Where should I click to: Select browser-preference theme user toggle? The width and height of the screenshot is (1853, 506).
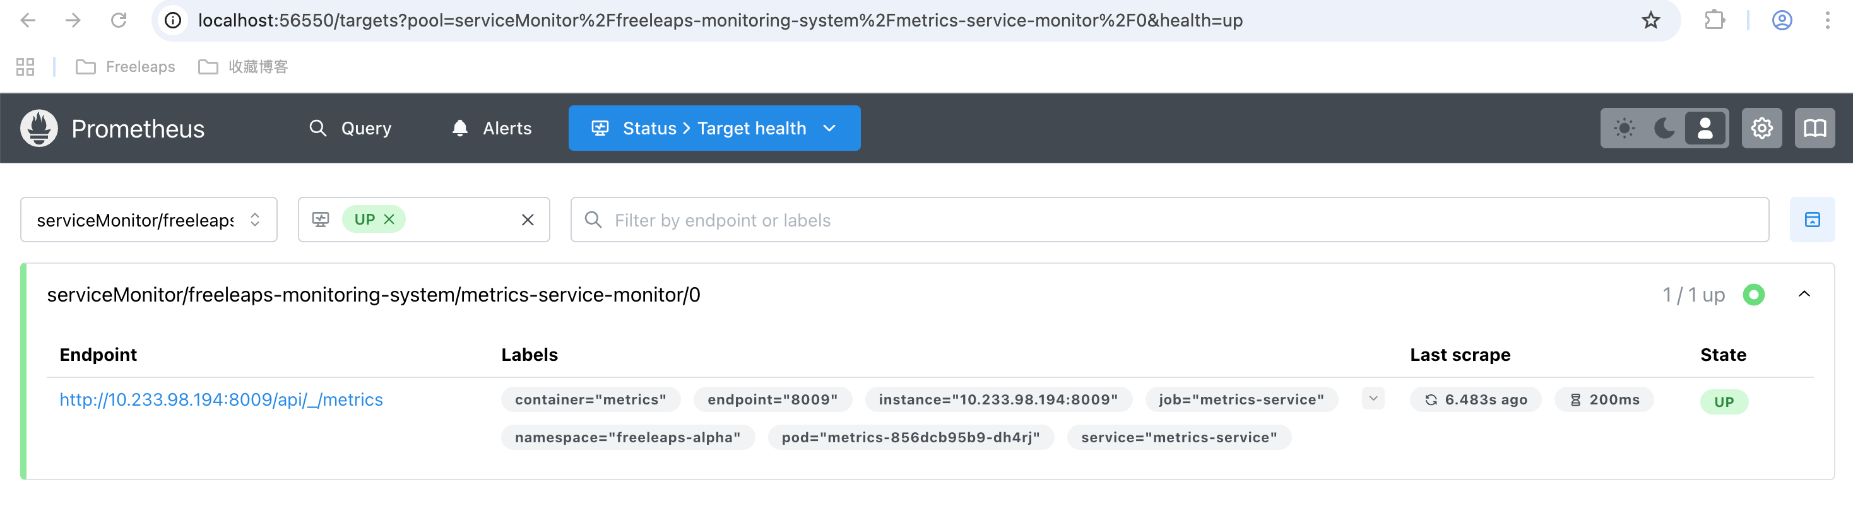(1705, 128)
